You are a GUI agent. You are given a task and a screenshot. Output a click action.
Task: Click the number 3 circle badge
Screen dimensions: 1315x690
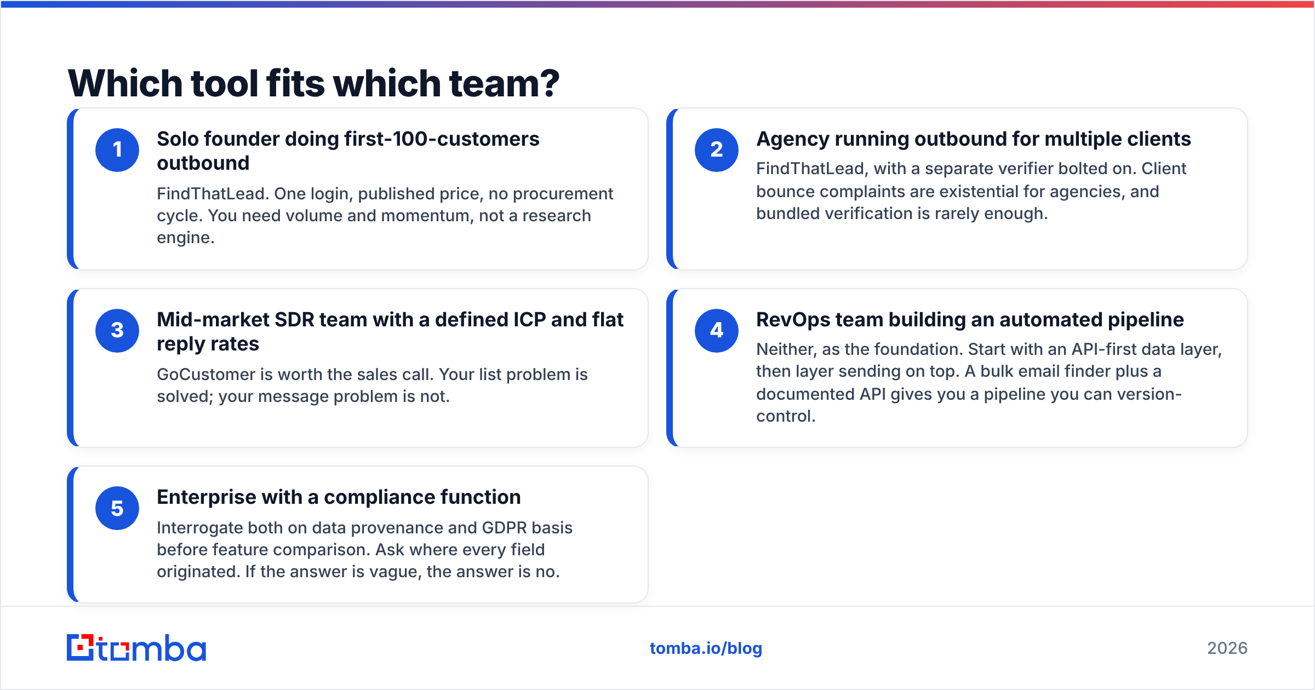click(x=117, y=331)
